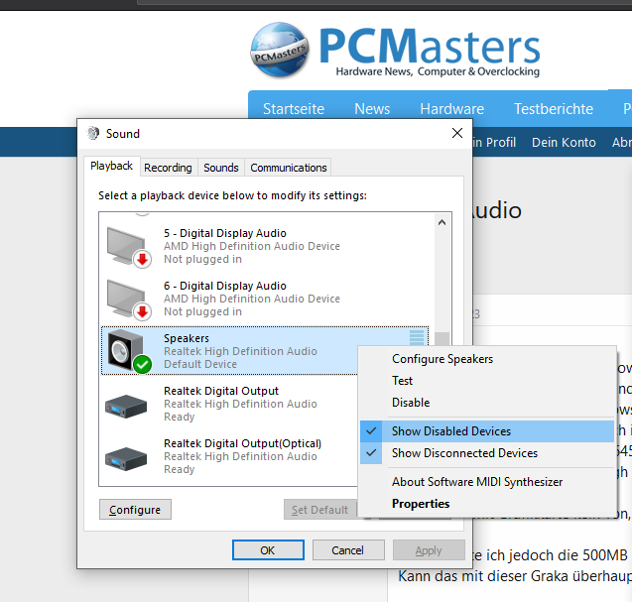Screen dimensions: 632x602
Task: Switch to the Playback tab
Action: 112,166
